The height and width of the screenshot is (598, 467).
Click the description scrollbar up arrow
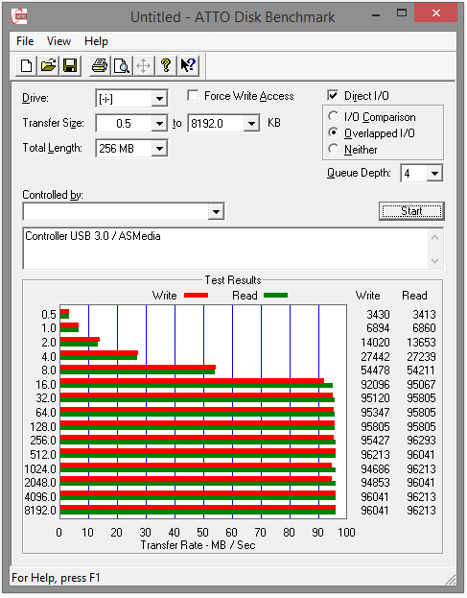coord(434,238)
